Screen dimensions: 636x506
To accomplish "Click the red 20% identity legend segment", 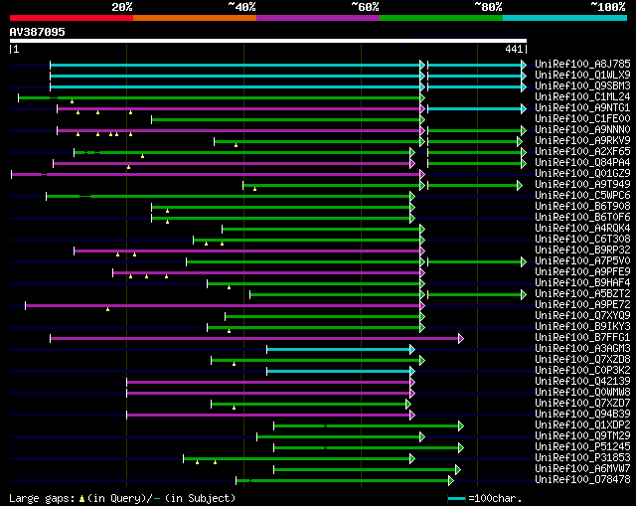I will [x=72, y=18].
